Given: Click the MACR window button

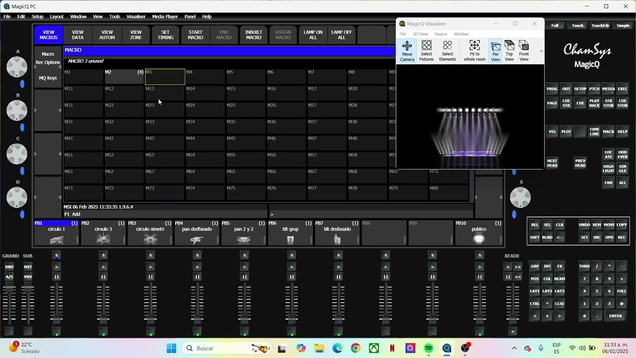Looking at the screenshot, I should (608, 132).
